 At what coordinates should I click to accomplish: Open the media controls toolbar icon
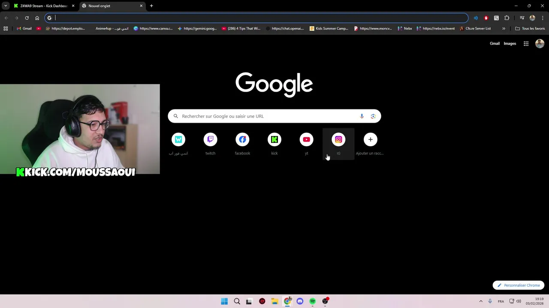pyautogui.click(x=522, y=18)
